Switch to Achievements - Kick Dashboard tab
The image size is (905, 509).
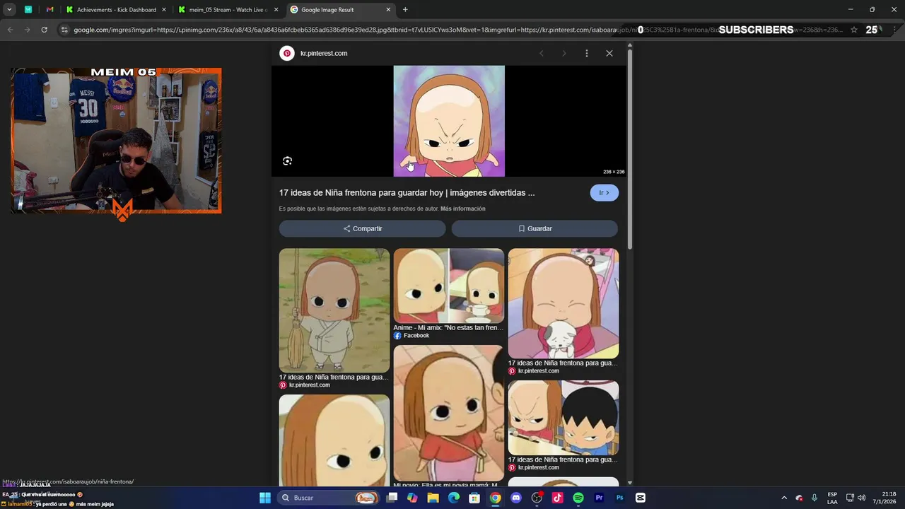tap(117, 10)
